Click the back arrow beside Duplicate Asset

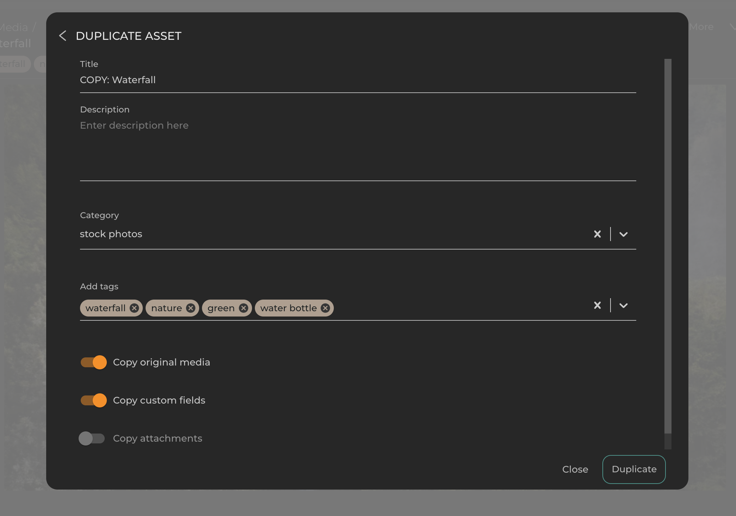(x=63, y=36)
